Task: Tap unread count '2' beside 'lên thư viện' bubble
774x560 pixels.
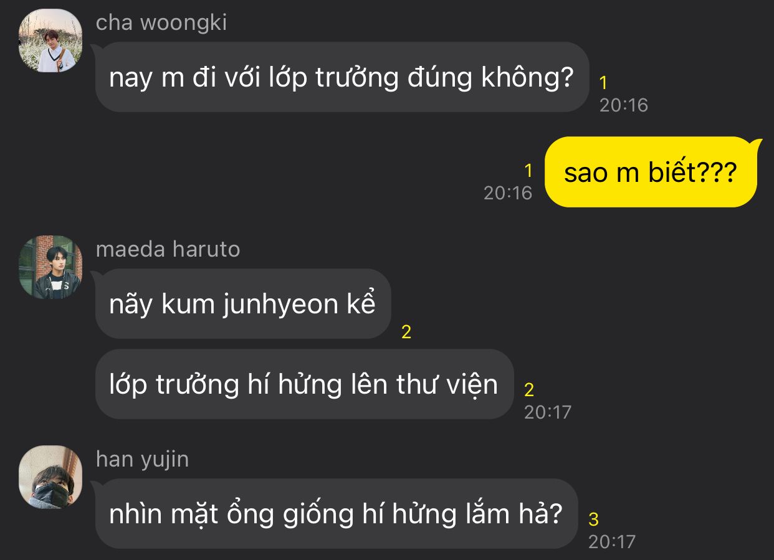Action: click(529, 390)
